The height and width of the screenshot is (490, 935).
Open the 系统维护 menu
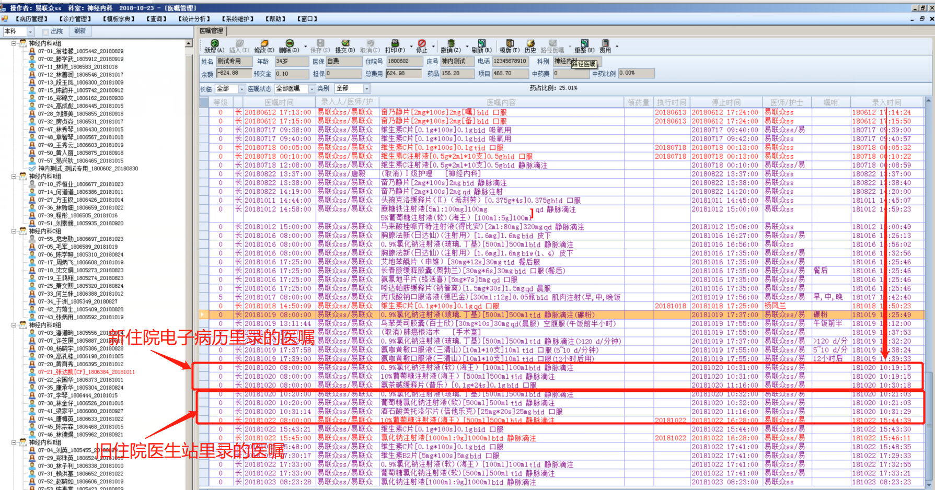point(238,19)
